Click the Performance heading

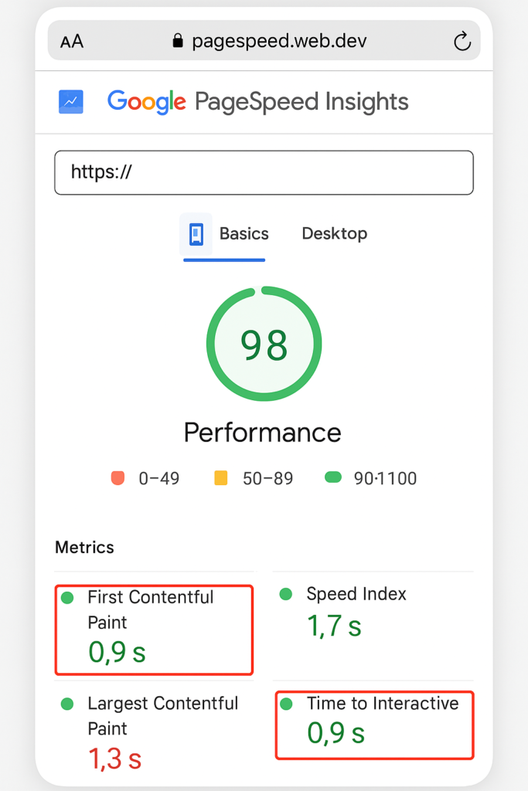point(263,433)
